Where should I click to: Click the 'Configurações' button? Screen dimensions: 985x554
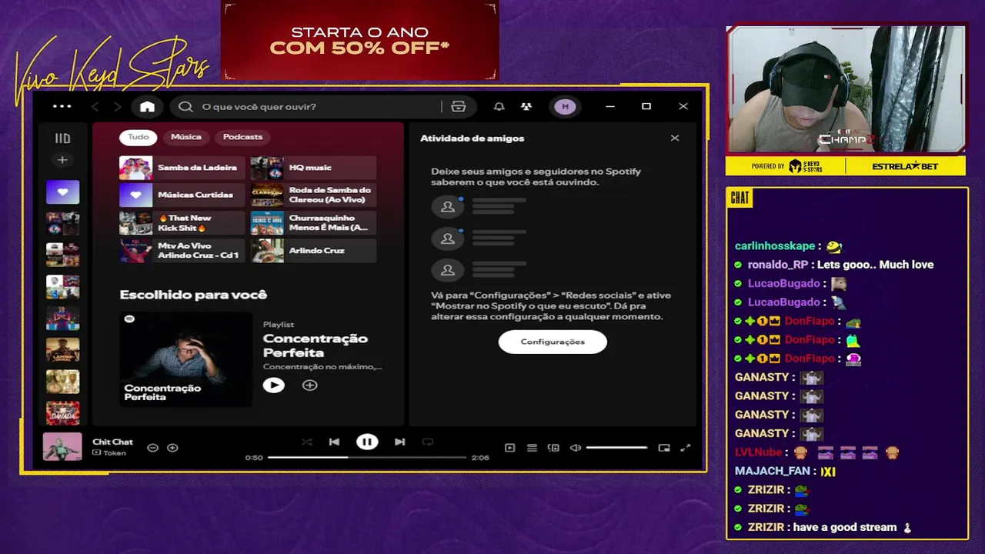(x=553, y=342)
